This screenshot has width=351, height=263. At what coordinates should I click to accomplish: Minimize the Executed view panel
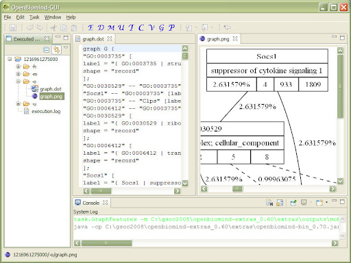[x=58, y=36]
